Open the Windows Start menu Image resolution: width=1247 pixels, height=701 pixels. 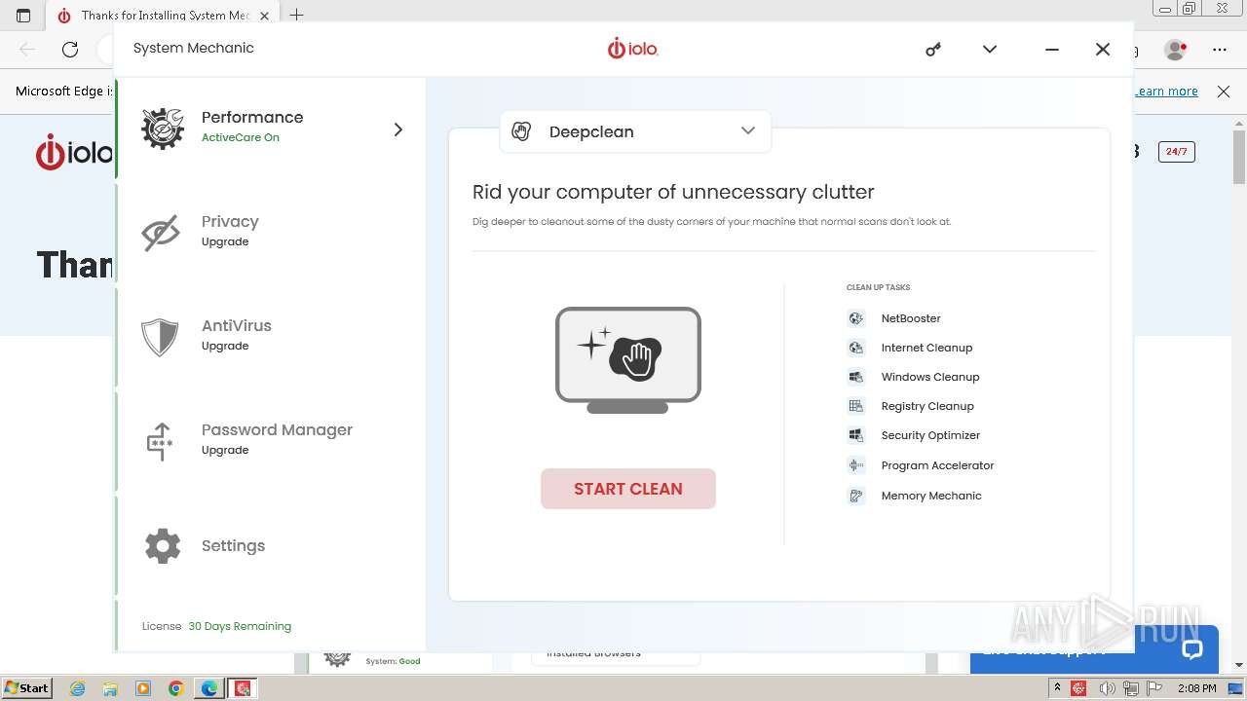coord(27,688)
